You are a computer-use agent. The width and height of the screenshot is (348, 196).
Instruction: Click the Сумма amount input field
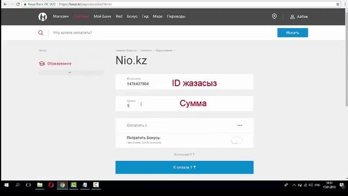(184, 103)
